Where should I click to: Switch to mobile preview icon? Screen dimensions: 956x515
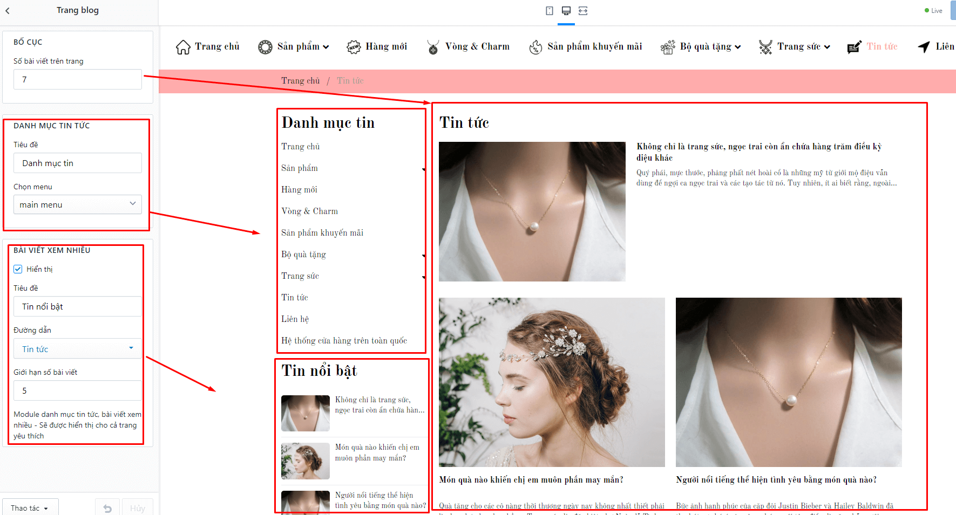550,11
